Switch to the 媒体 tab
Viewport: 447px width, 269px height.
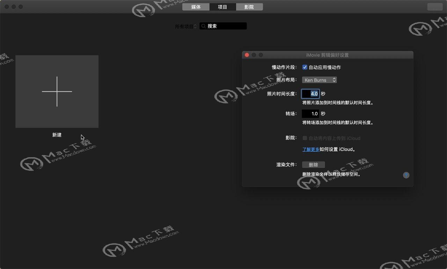pos(196,7)
